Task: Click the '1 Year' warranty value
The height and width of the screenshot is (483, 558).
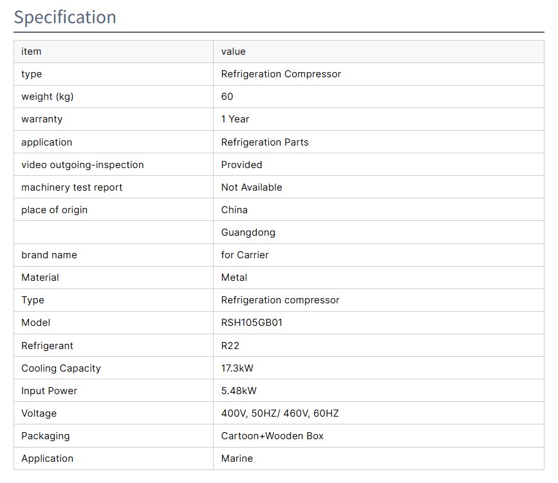Action: (235, 119)
